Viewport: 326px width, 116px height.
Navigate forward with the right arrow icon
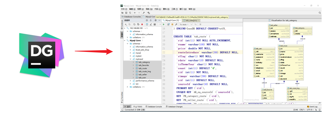point(139,13)
